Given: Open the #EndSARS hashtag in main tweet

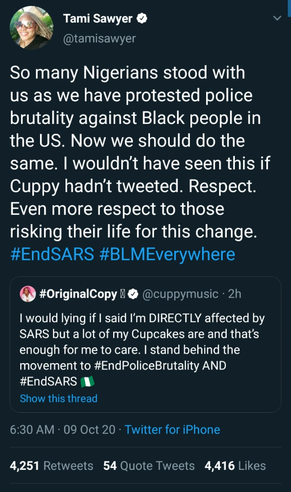Looking at the screenshot, I should [52, 254].
